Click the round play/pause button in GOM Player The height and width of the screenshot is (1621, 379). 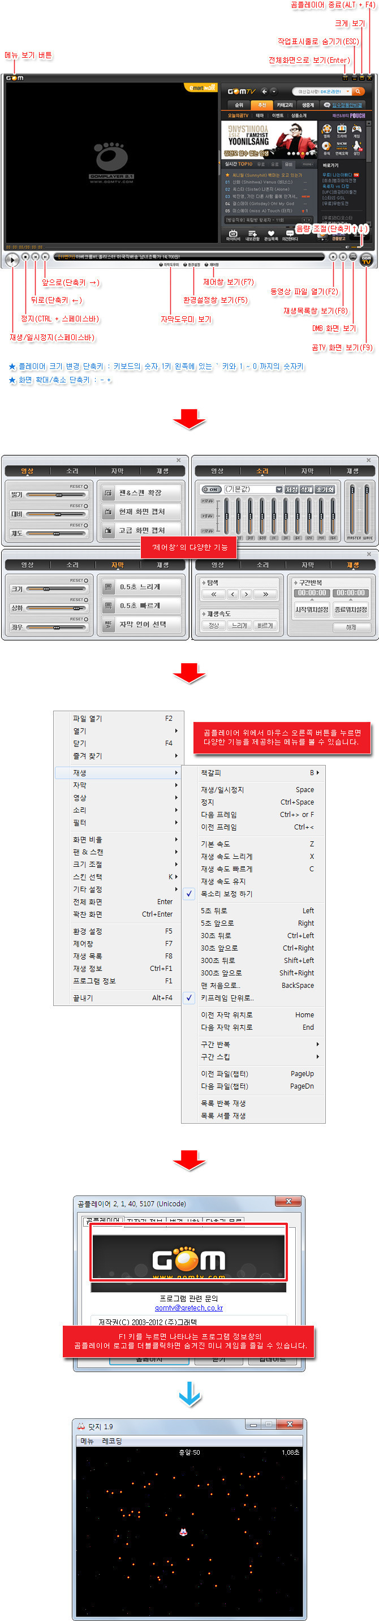[12, 259]
